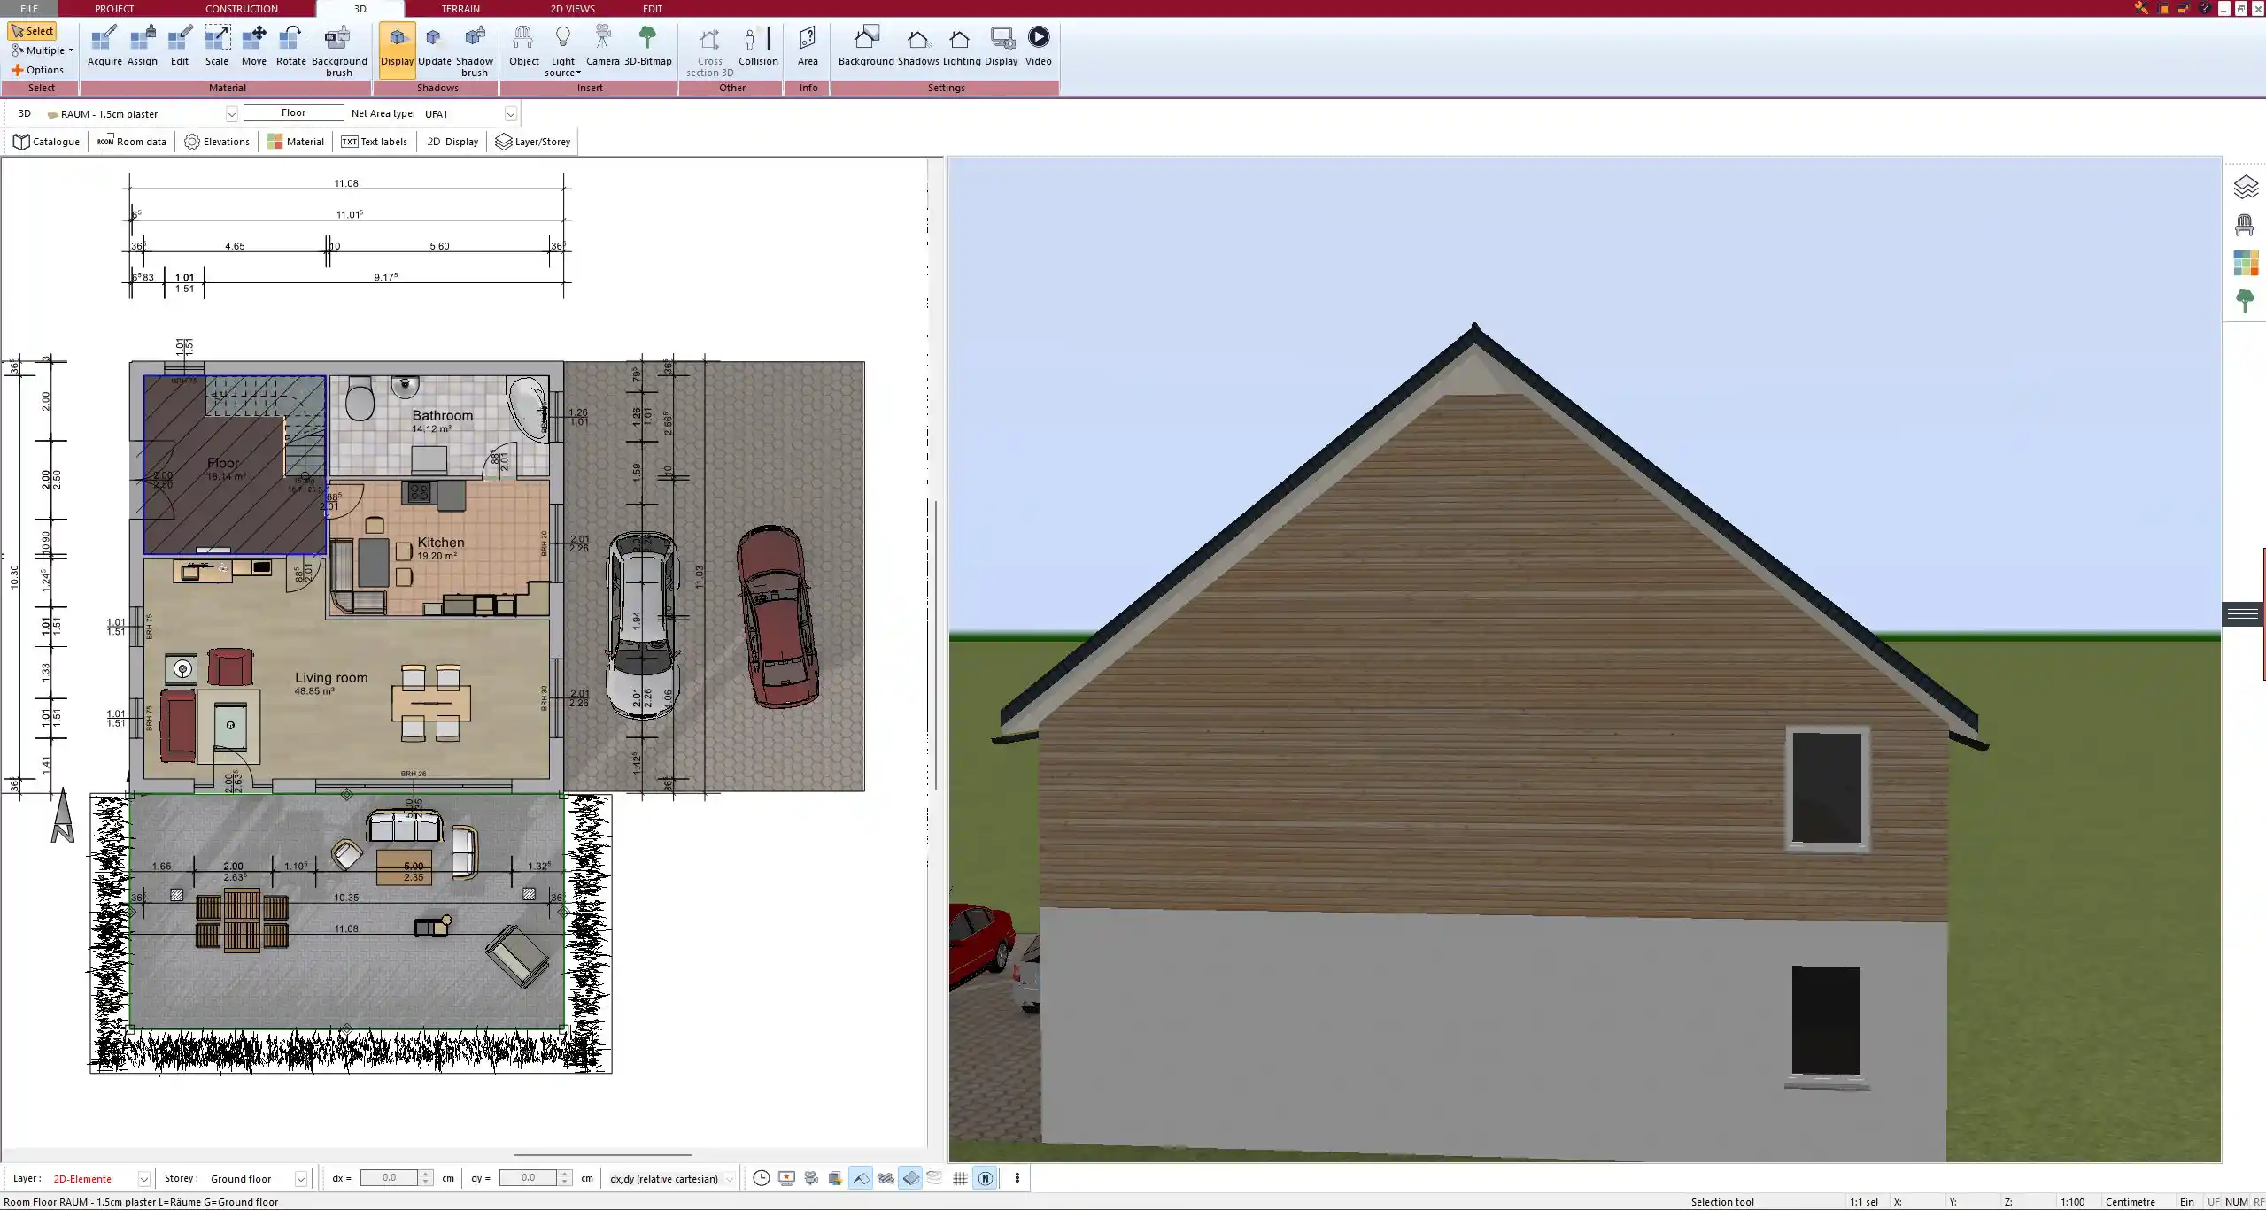Screen dimensions: 2266x1210
Task: Expand the Storey Ground floor dropdown
Action: coord(300,1179)
